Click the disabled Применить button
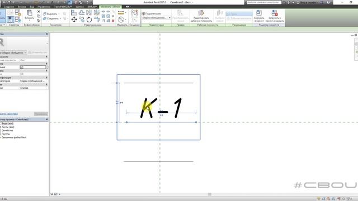This screenshot has height=201, width=358. [x=41, y=114]
